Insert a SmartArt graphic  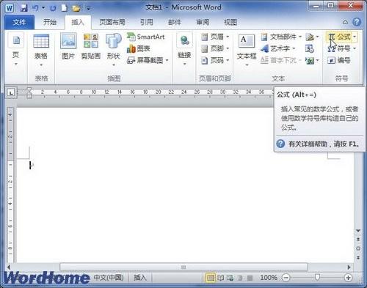[x=146, y=37]
